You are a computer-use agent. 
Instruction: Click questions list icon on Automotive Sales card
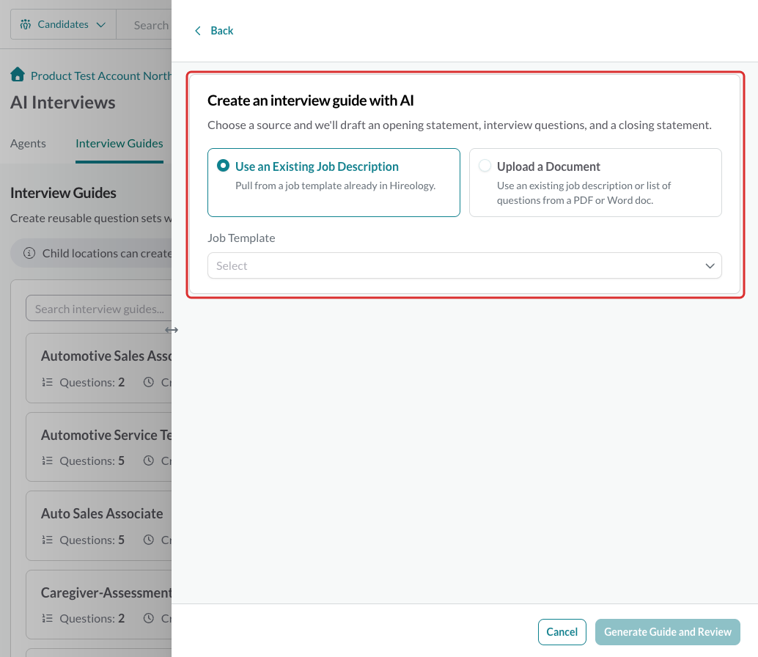[48, 383]
